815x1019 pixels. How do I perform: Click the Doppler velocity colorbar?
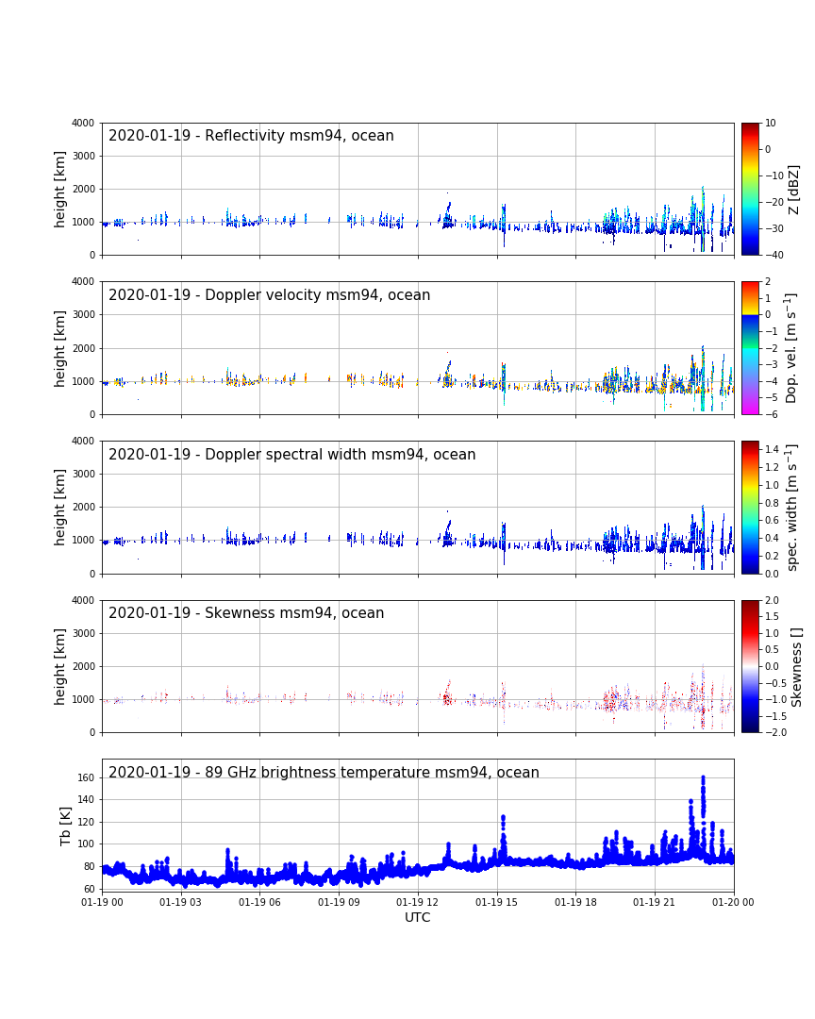pyautogui.click(x=750, y=347)
